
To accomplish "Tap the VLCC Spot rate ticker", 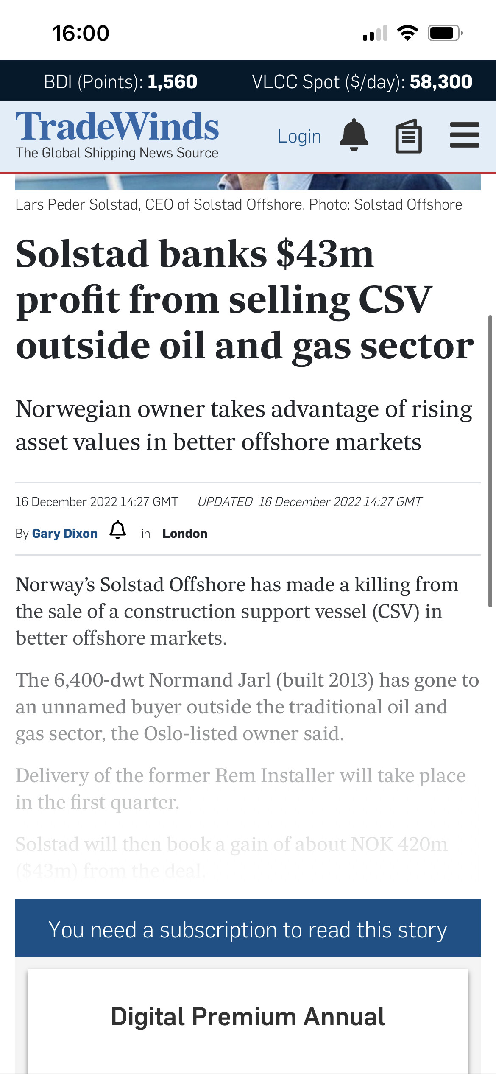I will (x=362, y=81).
